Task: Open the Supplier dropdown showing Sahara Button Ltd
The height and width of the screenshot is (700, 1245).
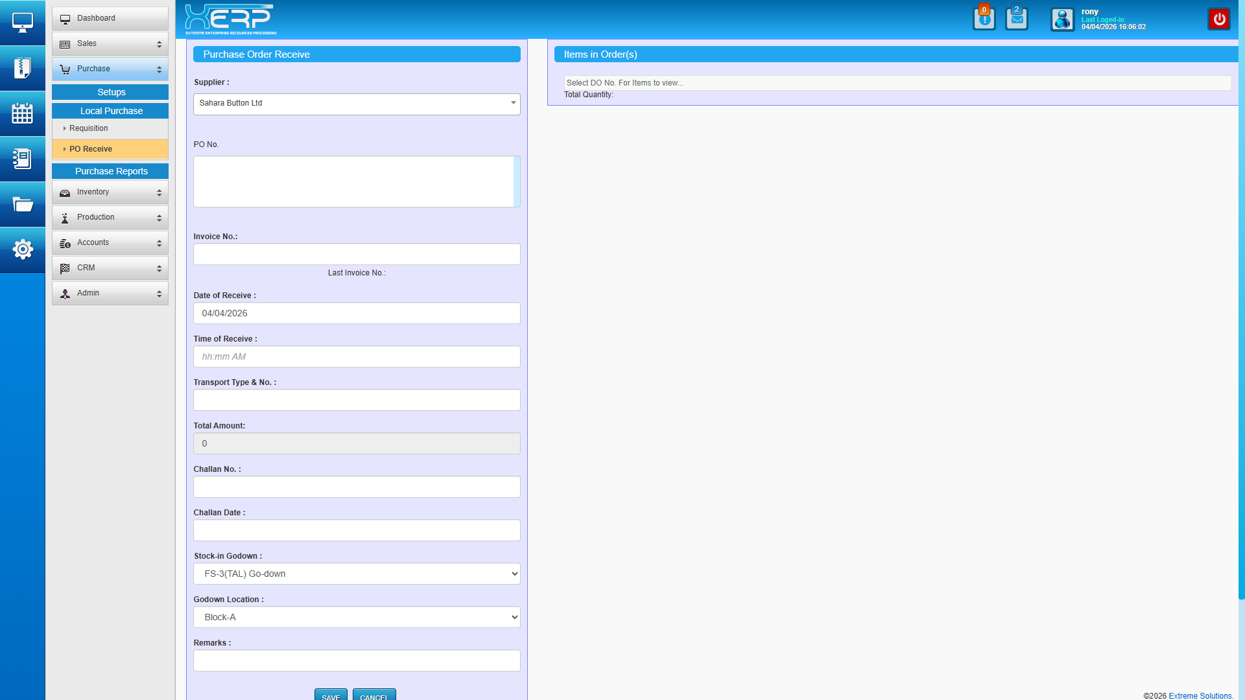Action: (357, 104)
